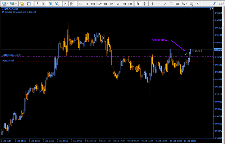Zoom out of the chart
This screenshot has width=225, height=144.
coord(57,4)
